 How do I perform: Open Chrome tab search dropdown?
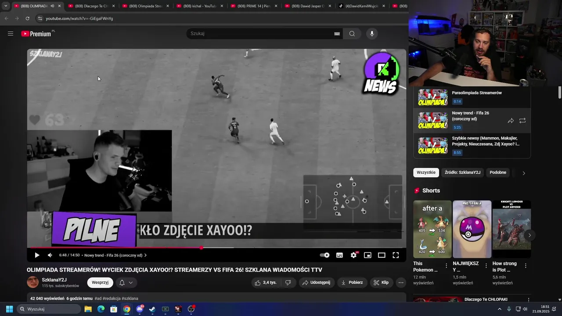click(x=5, y=6)
